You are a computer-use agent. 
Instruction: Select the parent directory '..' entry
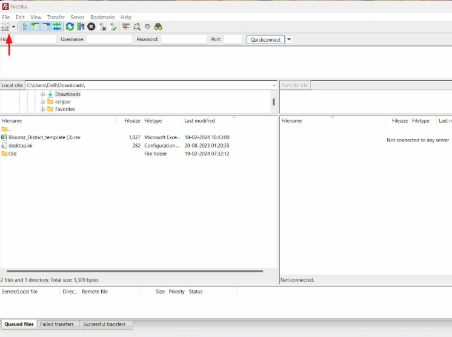click(6, 129)
